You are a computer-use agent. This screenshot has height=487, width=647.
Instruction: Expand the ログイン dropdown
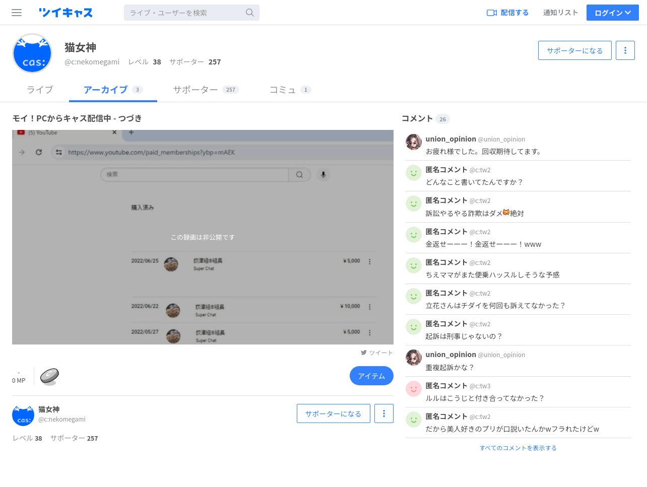pos(612,13)
